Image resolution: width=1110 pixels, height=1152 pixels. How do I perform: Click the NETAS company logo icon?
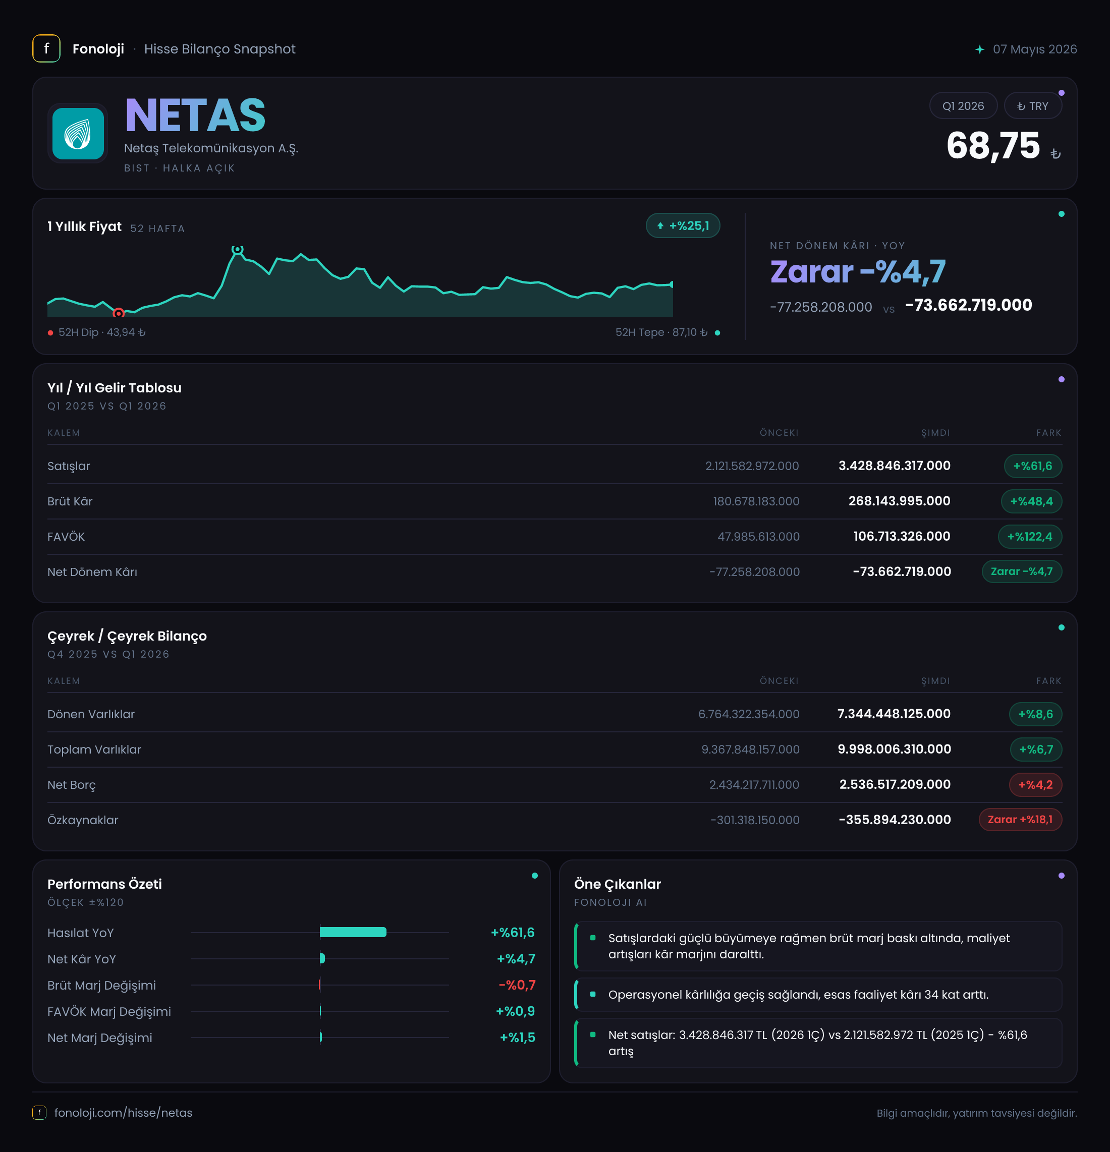coord(78,134)
